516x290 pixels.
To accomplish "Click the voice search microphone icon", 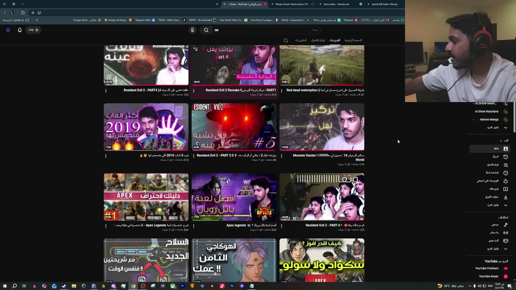I will coord(192,30).
